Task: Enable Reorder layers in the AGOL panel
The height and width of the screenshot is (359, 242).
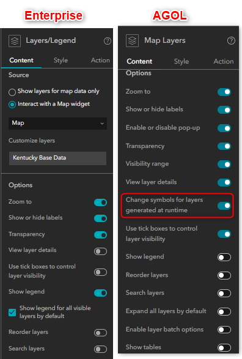Action: click(224, 275)
